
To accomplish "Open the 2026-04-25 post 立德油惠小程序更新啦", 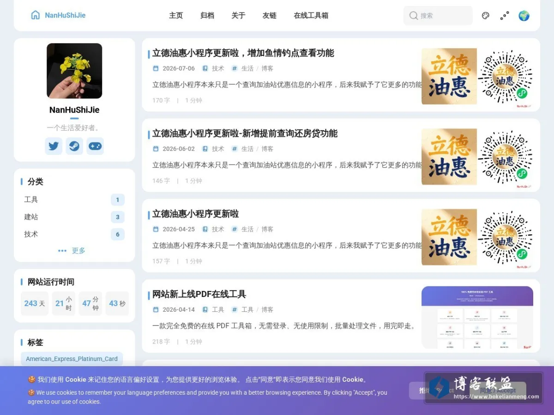I will coord(196,214).
